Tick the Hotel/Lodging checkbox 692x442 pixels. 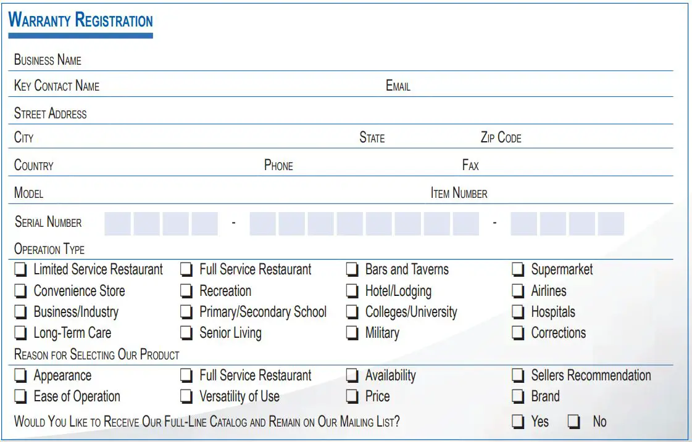tap(352, 291)
